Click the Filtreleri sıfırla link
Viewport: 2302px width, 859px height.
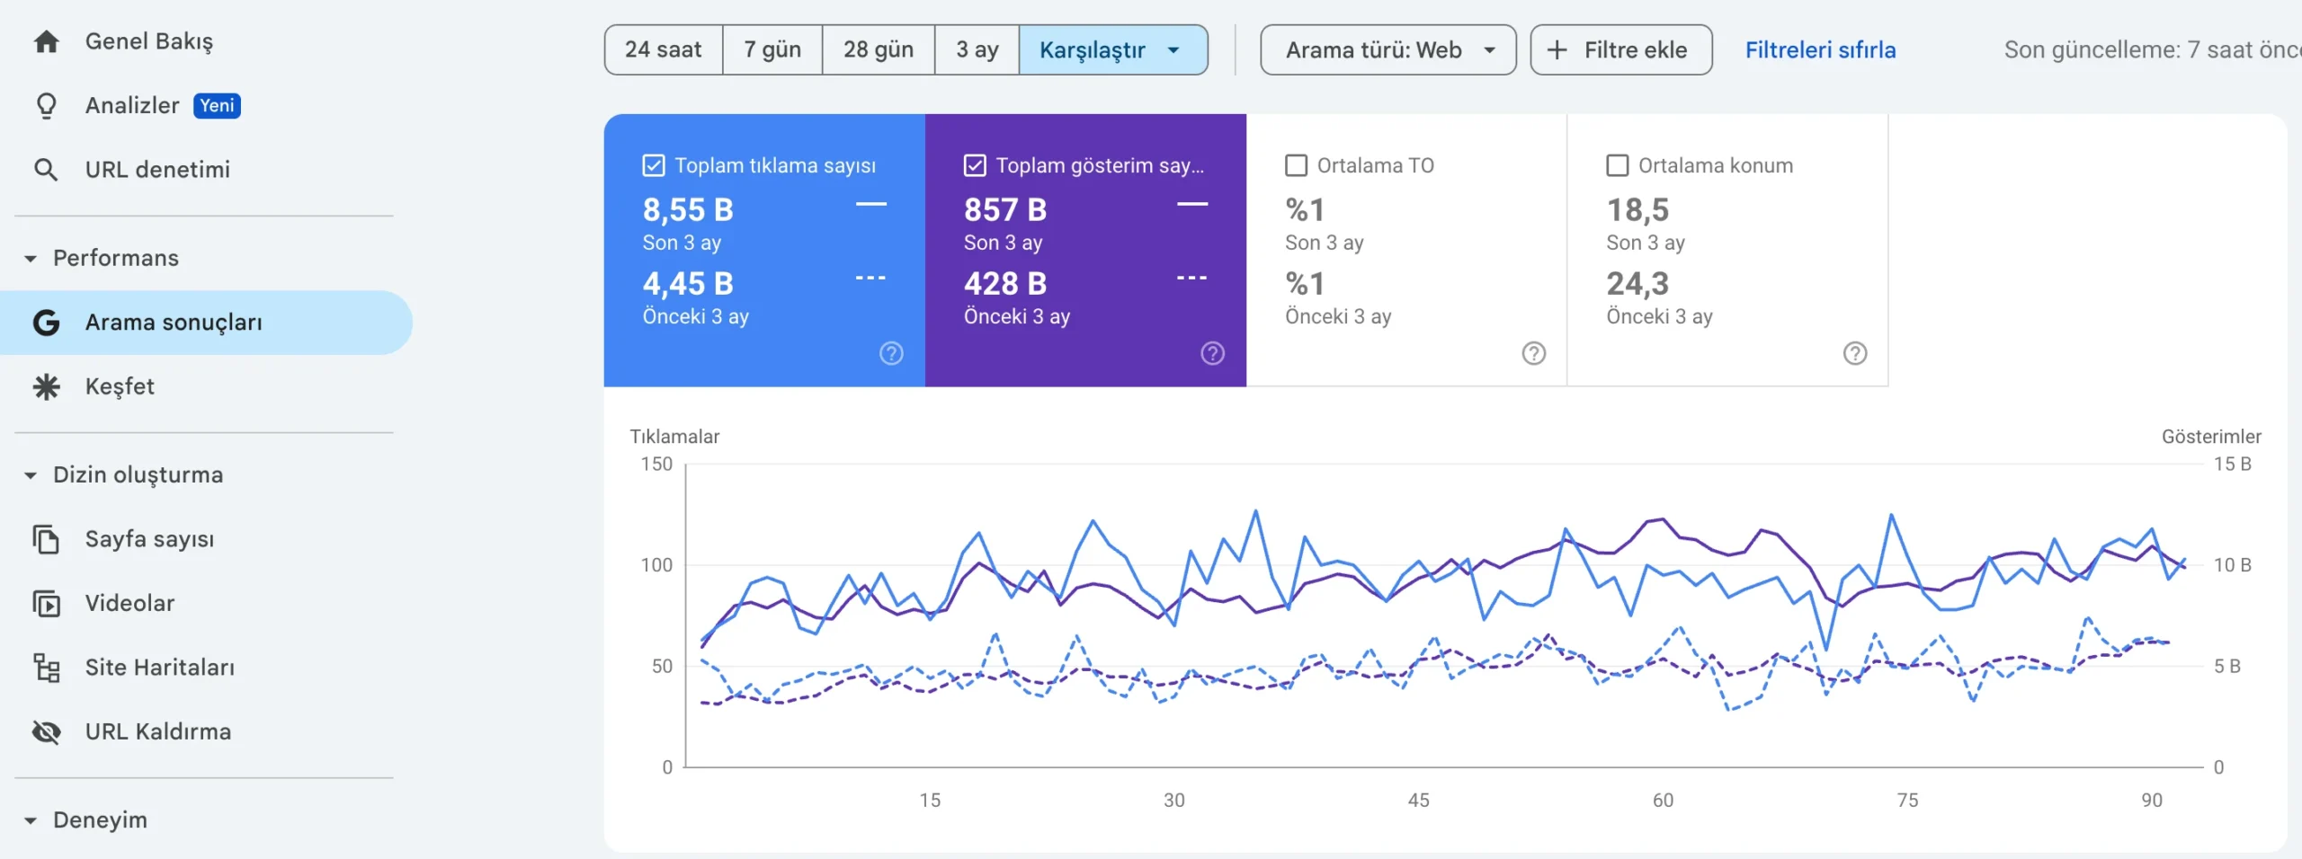click(1820, 50)
